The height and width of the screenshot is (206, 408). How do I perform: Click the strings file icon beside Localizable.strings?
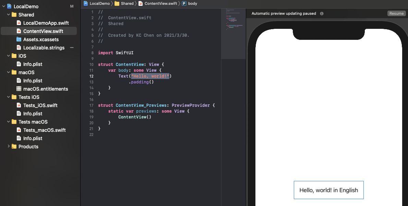(x=19, y=48)
